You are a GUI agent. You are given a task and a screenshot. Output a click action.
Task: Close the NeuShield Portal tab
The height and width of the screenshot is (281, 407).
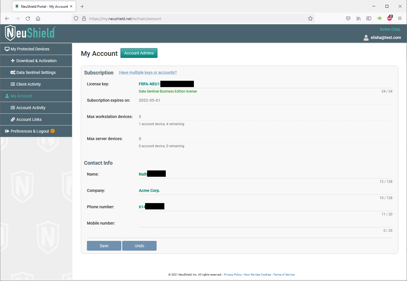tap(71, 6)
